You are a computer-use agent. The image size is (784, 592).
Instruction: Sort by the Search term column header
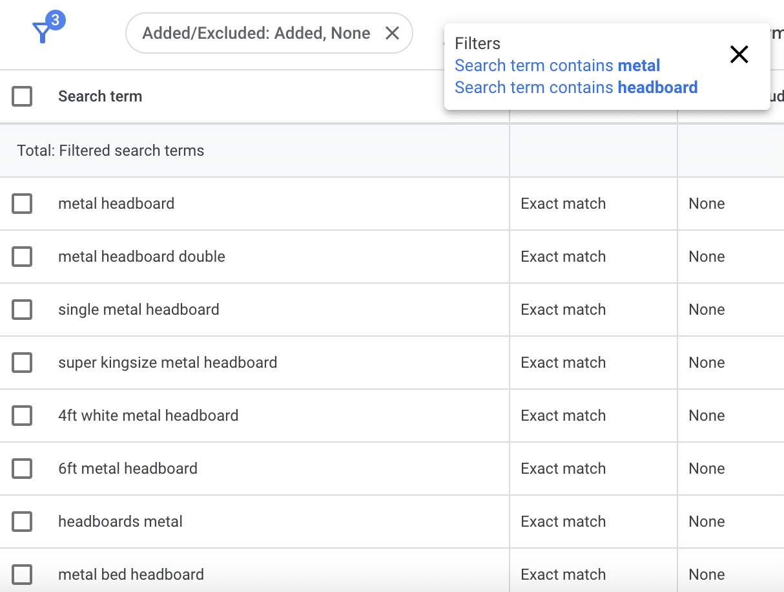[100, 96]
